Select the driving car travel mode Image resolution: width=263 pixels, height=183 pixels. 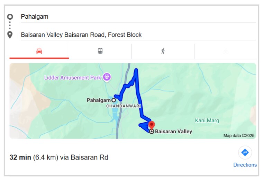coord(39,51)
